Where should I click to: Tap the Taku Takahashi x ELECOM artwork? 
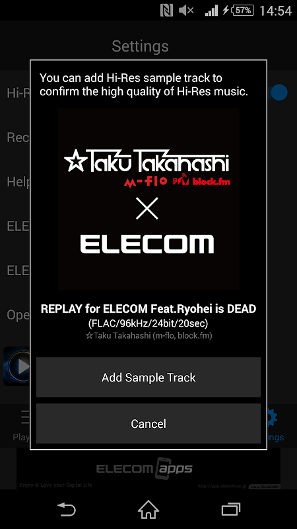148,200
